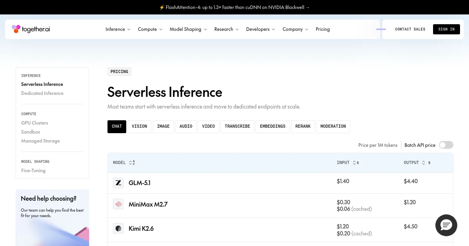469x246 pixels.
Task: Click the MiniMax M2.7 model logo icon
Action: [118, 204]
